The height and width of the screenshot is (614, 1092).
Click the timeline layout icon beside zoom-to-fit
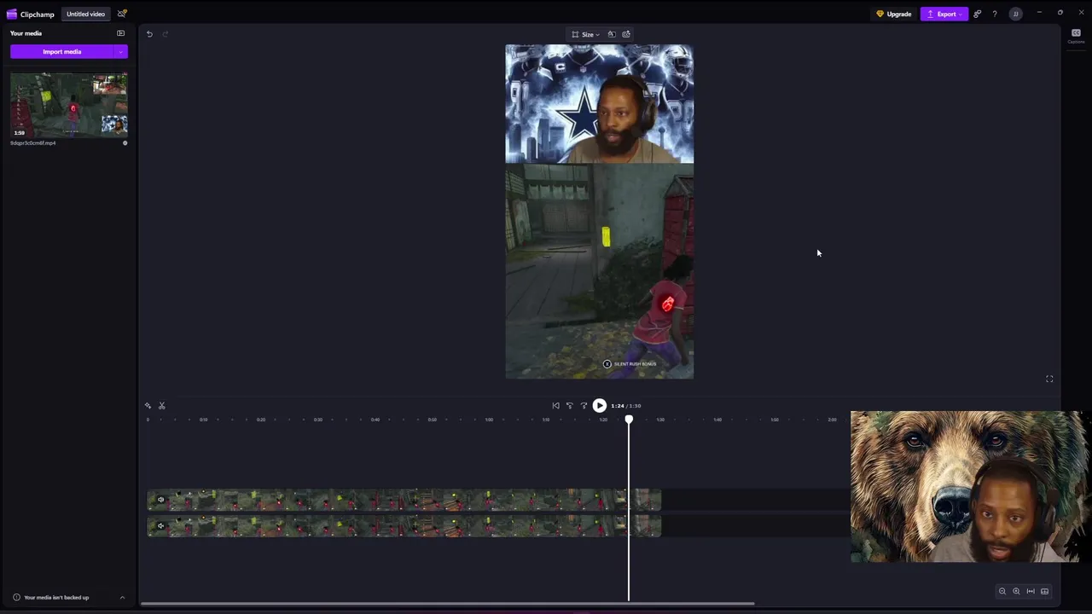click(1044, 591)
